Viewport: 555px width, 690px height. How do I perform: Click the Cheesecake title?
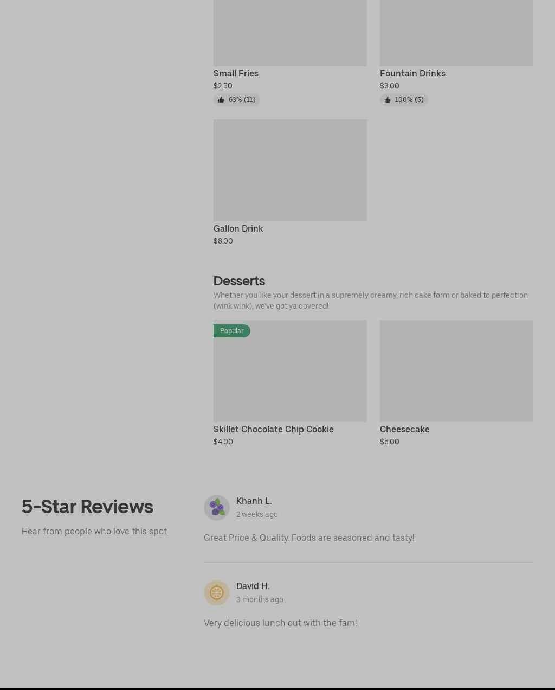point(405,429)
